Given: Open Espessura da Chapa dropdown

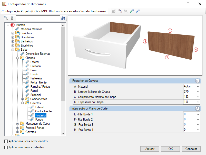Looking at the screenshot, I should pyautogui.click(x=198, y=102).
